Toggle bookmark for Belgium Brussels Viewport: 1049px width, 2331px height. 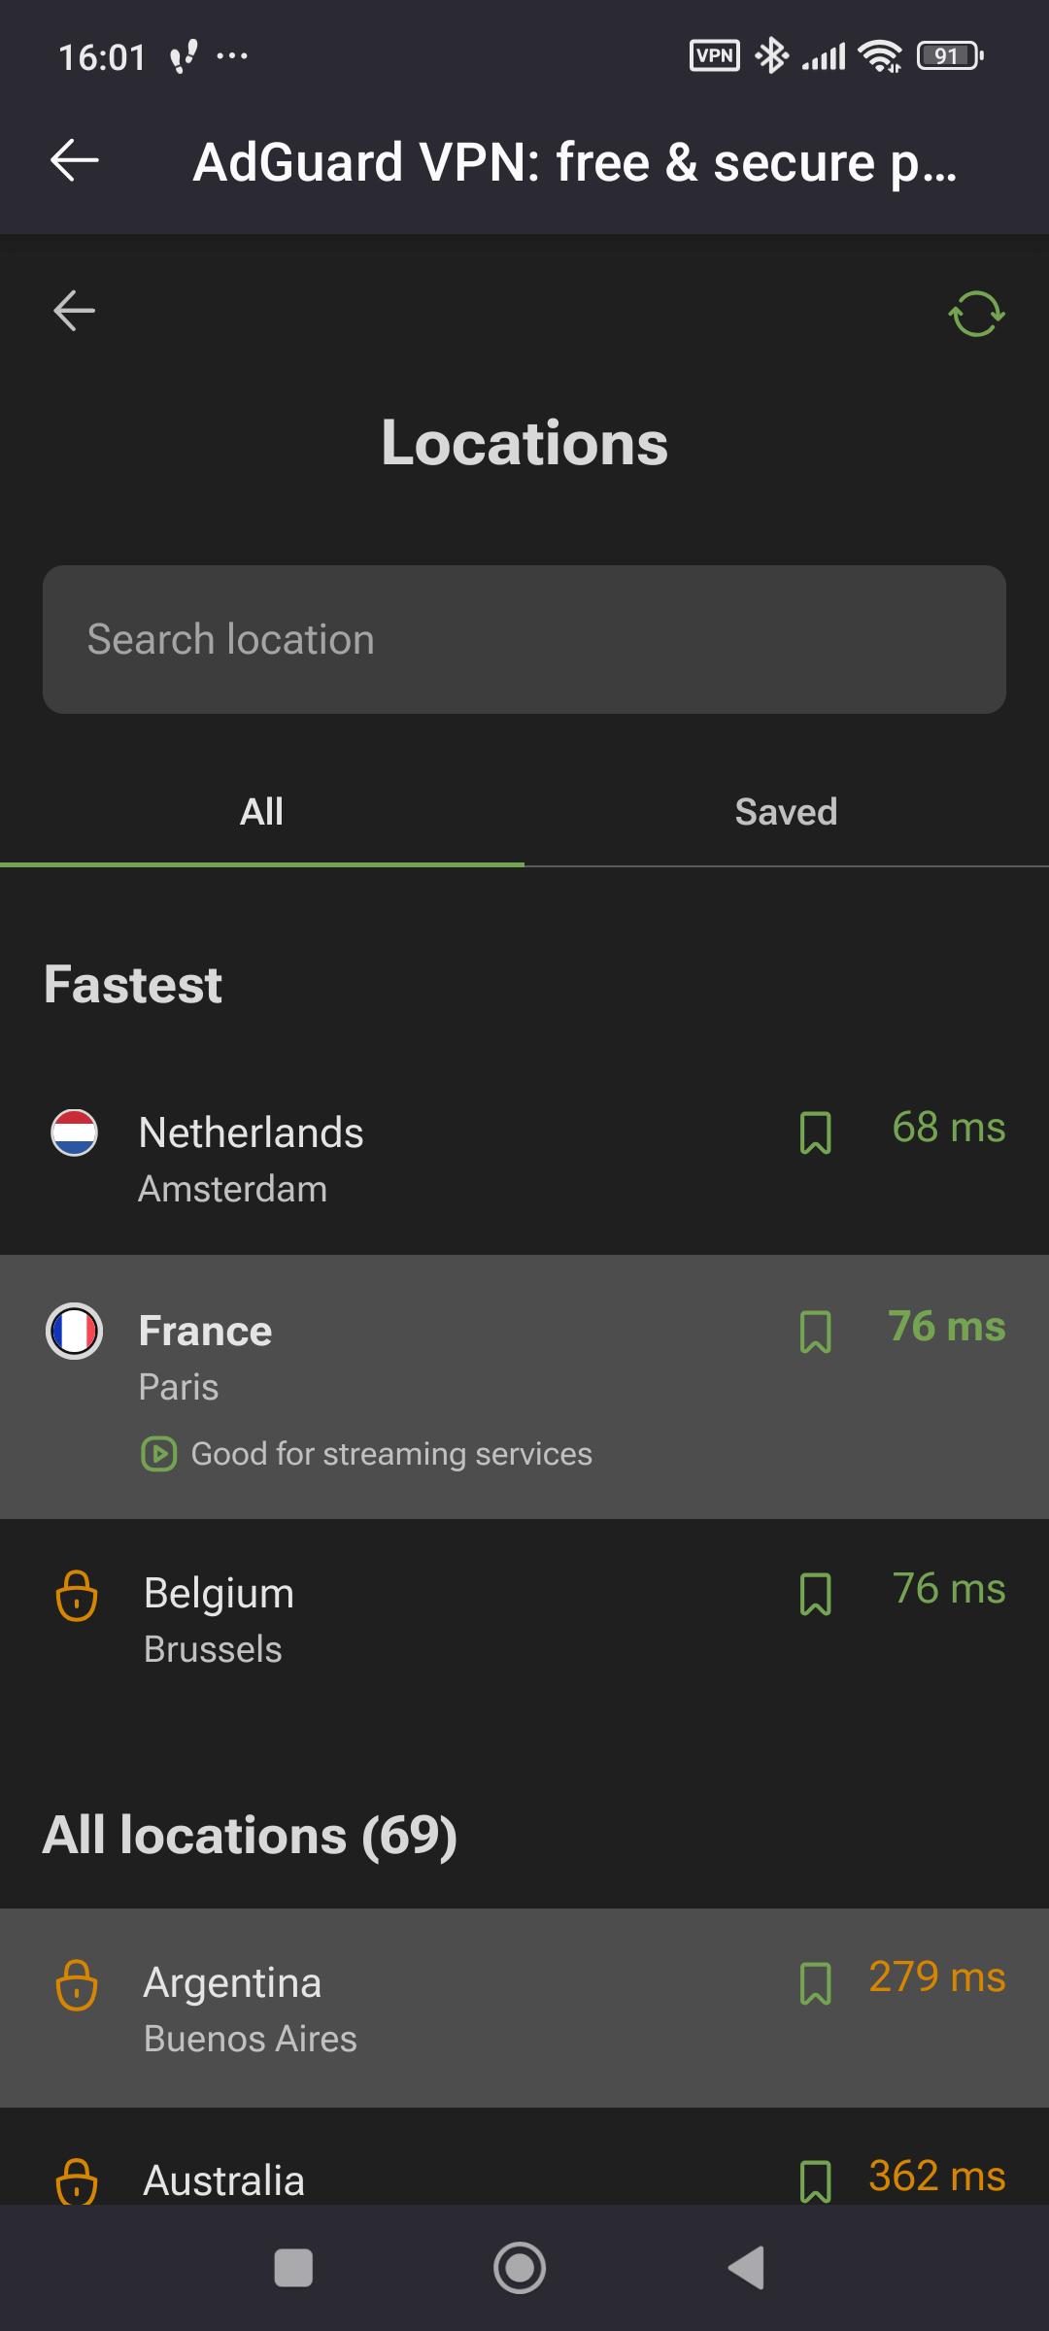click(x=815, y=1595)
